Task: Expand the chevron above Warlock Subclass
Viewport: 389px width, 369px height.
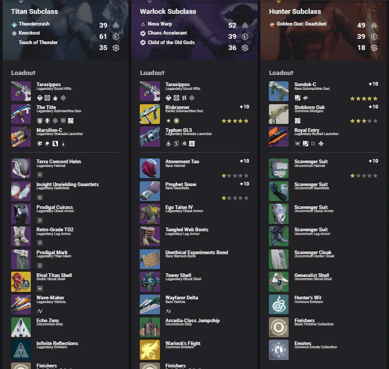Action: (x=150, y=2)
